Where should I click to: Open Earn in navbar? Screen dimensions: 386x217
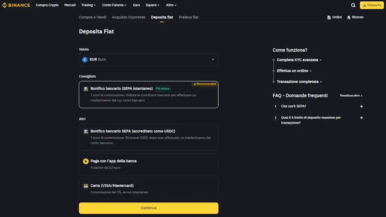tap(136, 5)
